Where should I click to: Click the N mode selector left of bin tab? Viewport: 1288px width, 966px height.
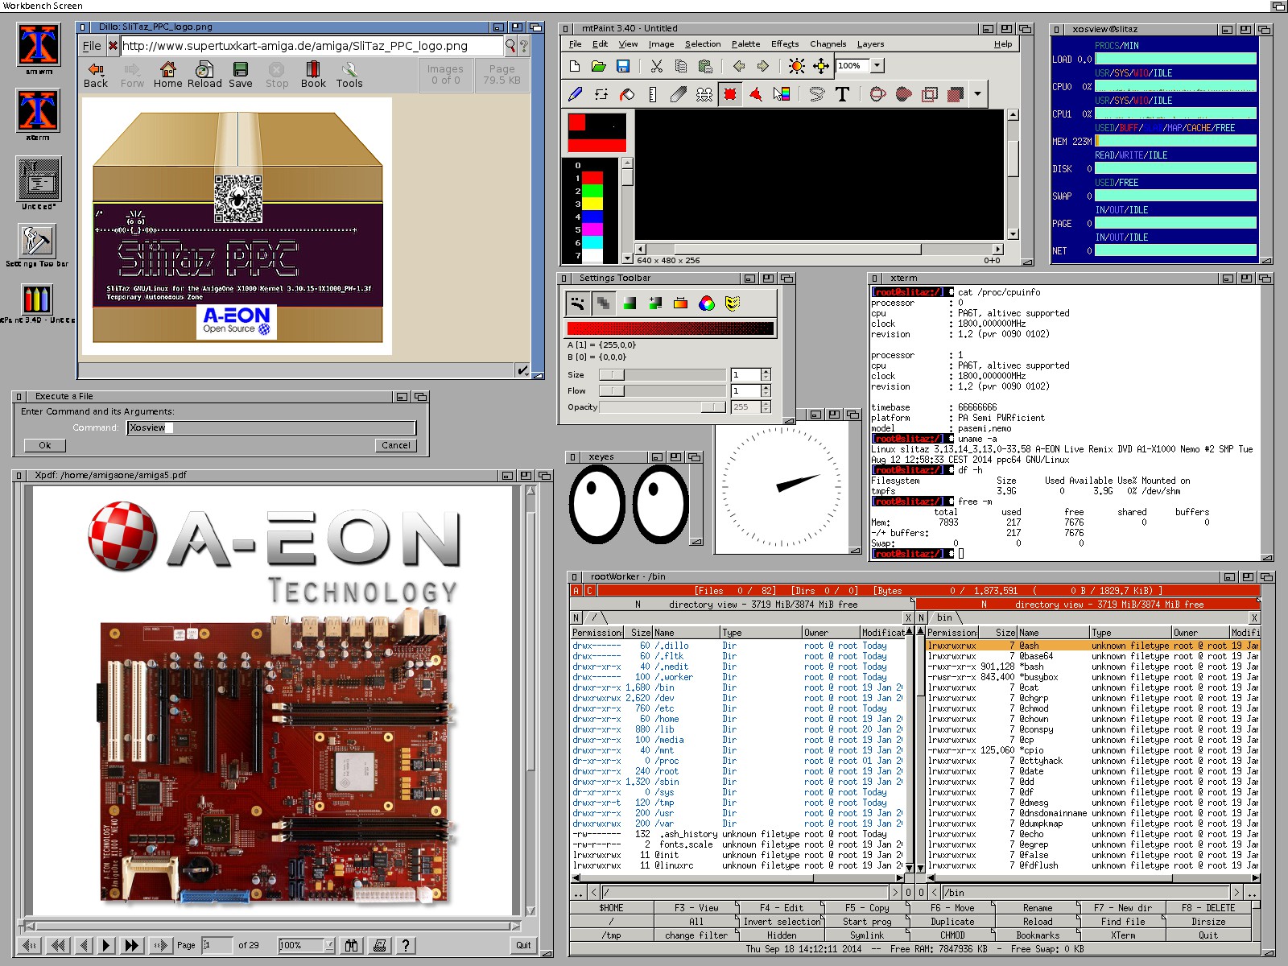[x=922, y=617]
